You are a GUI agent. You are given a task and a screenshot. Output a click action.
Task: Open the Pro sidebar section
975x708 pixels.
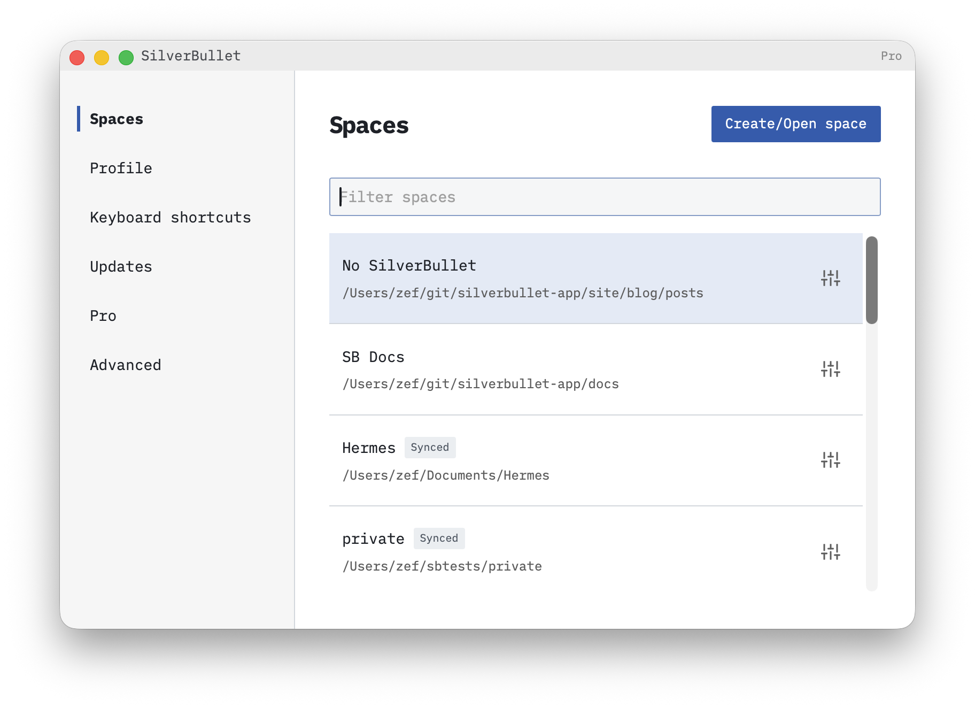pyautogui.click(x=103, y=315)
